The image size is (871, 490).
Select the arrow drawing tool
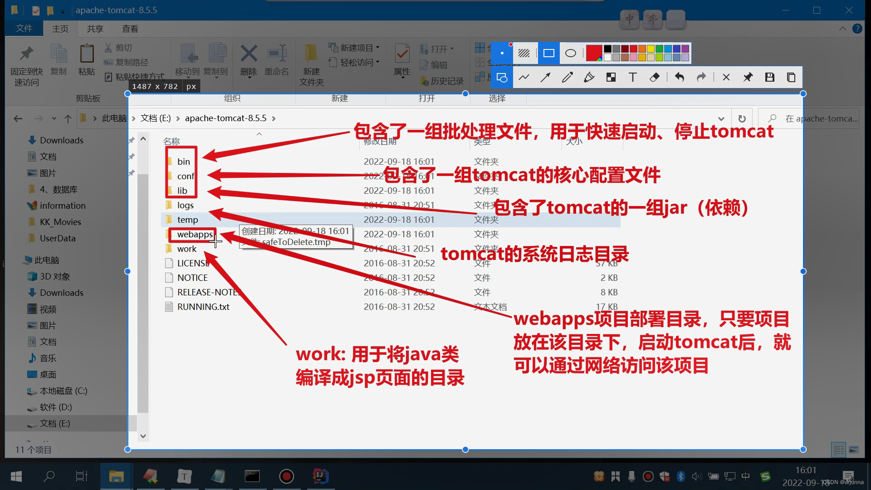point(545,78)
